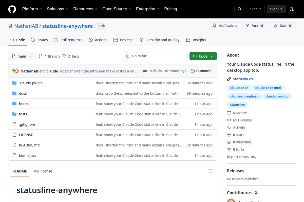The image size is (304, 202).
Task: Click the Sign in button
Action: 256,9
